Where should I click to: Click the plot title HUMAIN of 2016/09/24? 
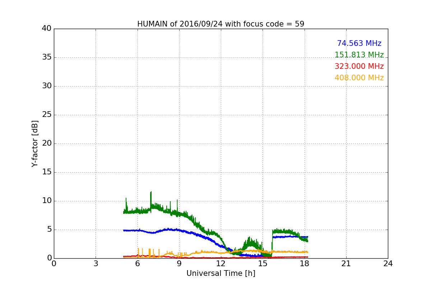(x=221, y=24)
